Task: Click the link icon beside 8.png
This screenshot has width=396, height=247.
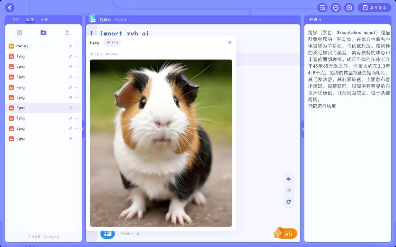Action: tap(70, 128)
